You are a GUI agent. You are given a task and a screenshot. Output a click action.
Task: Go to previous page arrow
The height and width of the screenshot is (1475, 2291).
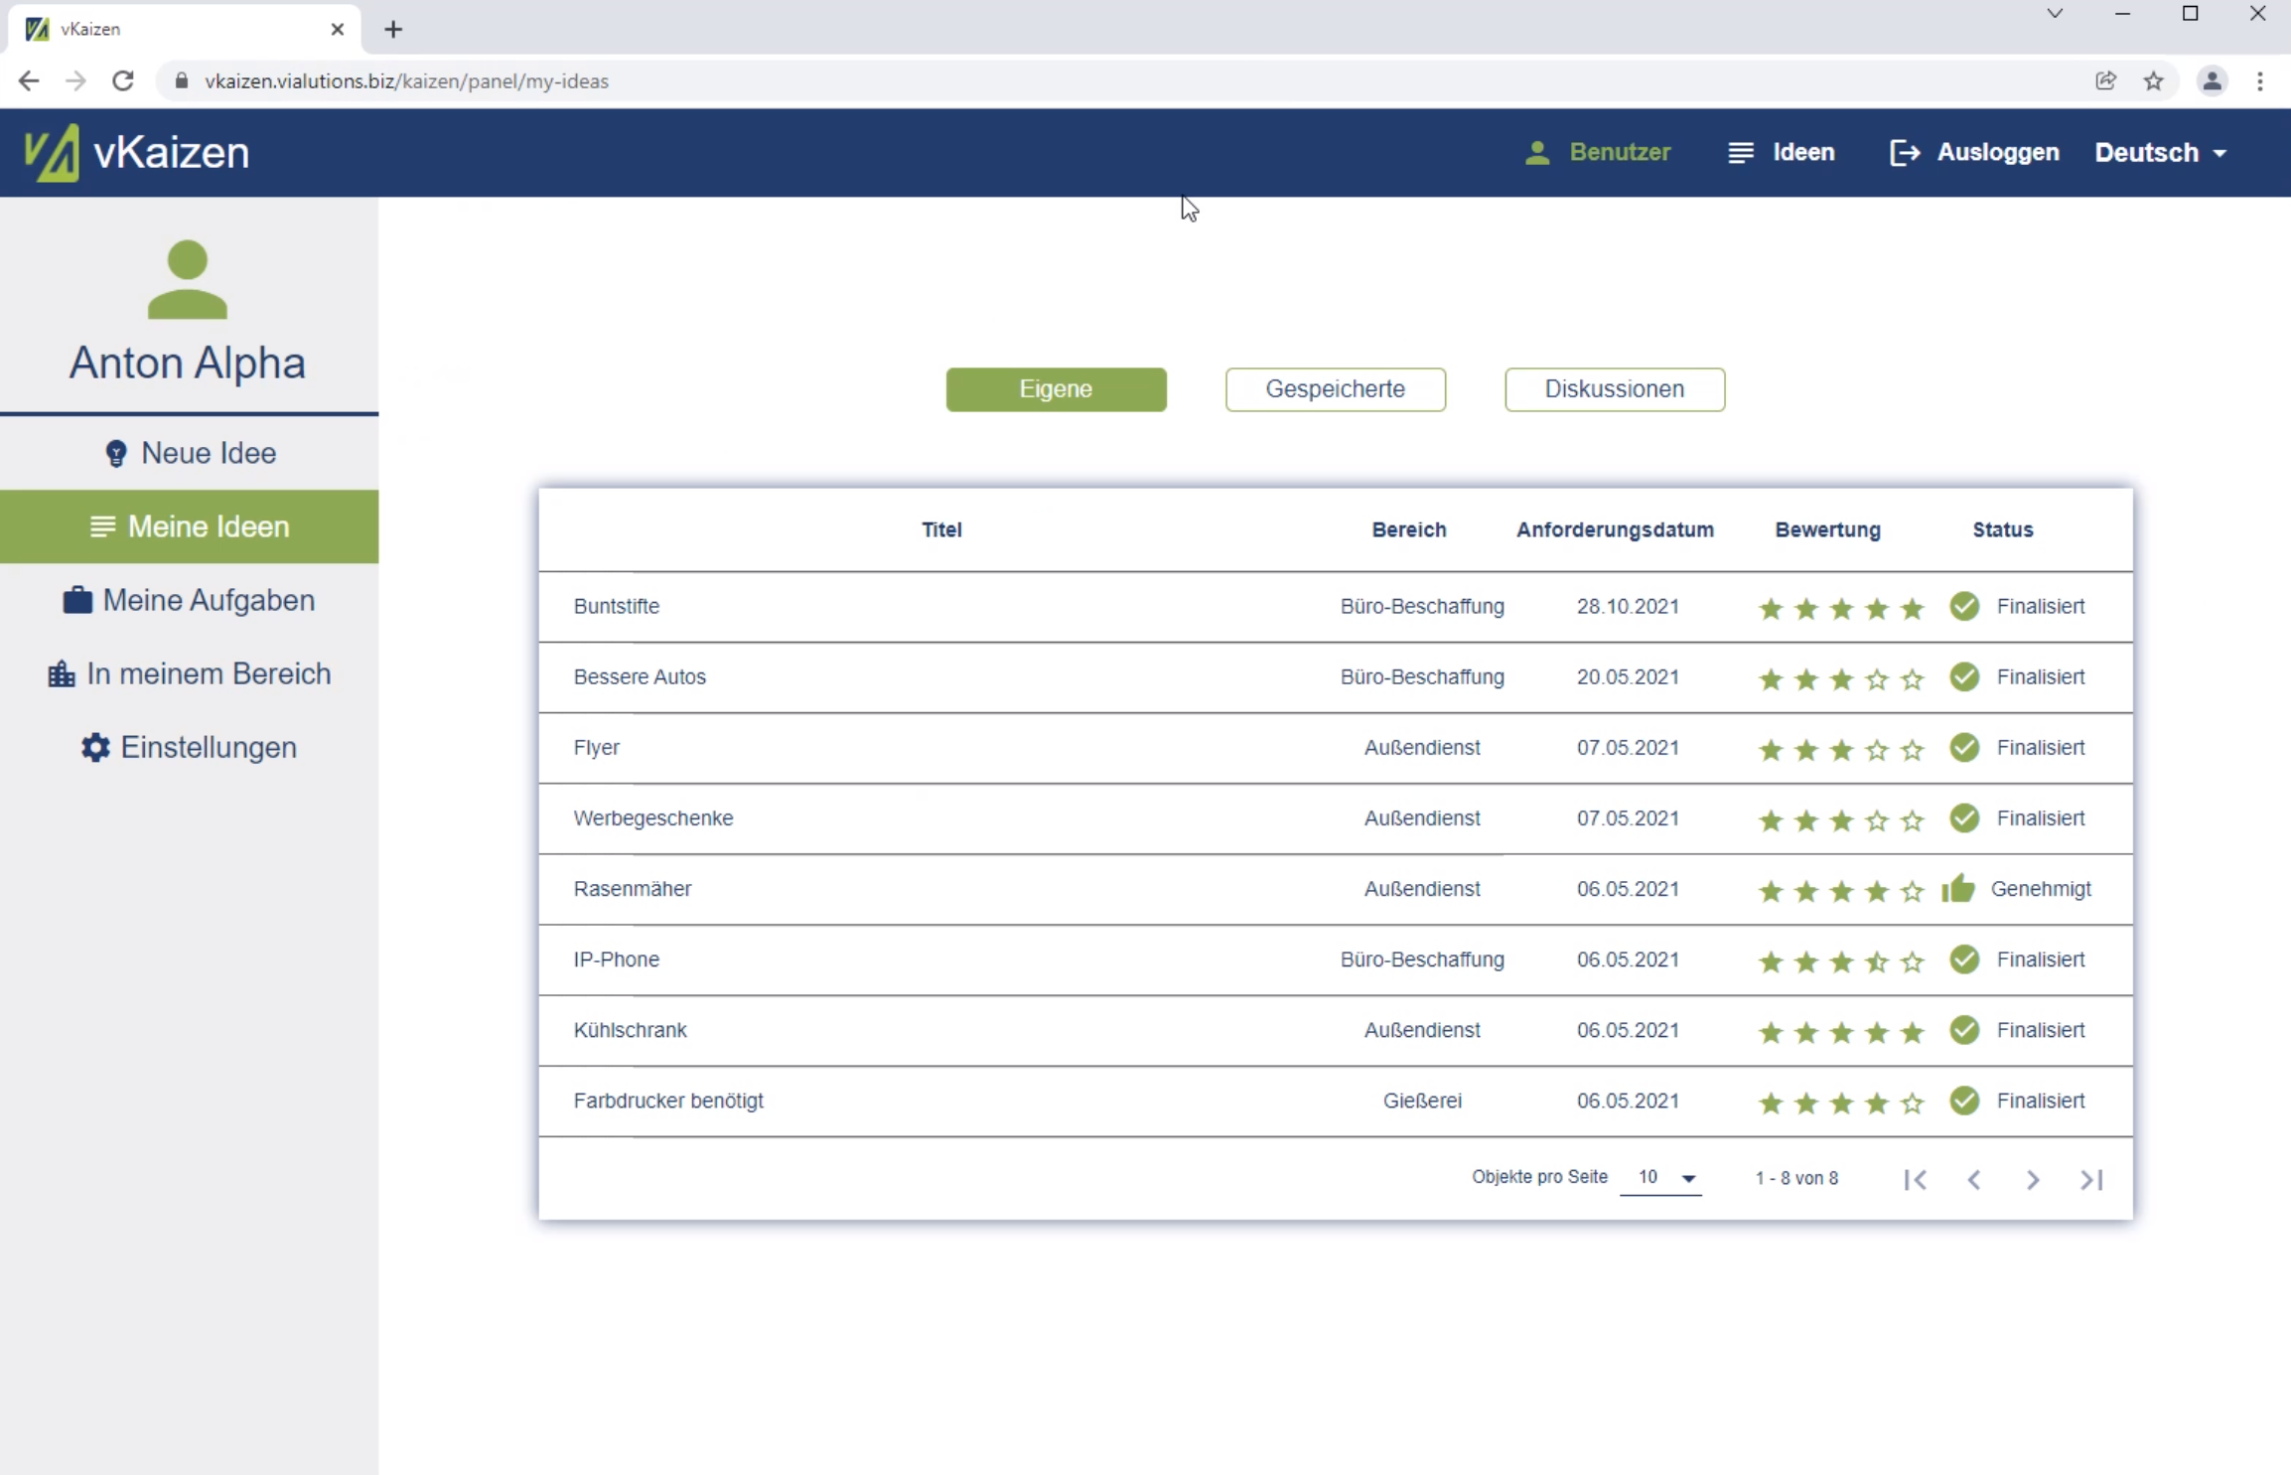click(1974, 1179)
